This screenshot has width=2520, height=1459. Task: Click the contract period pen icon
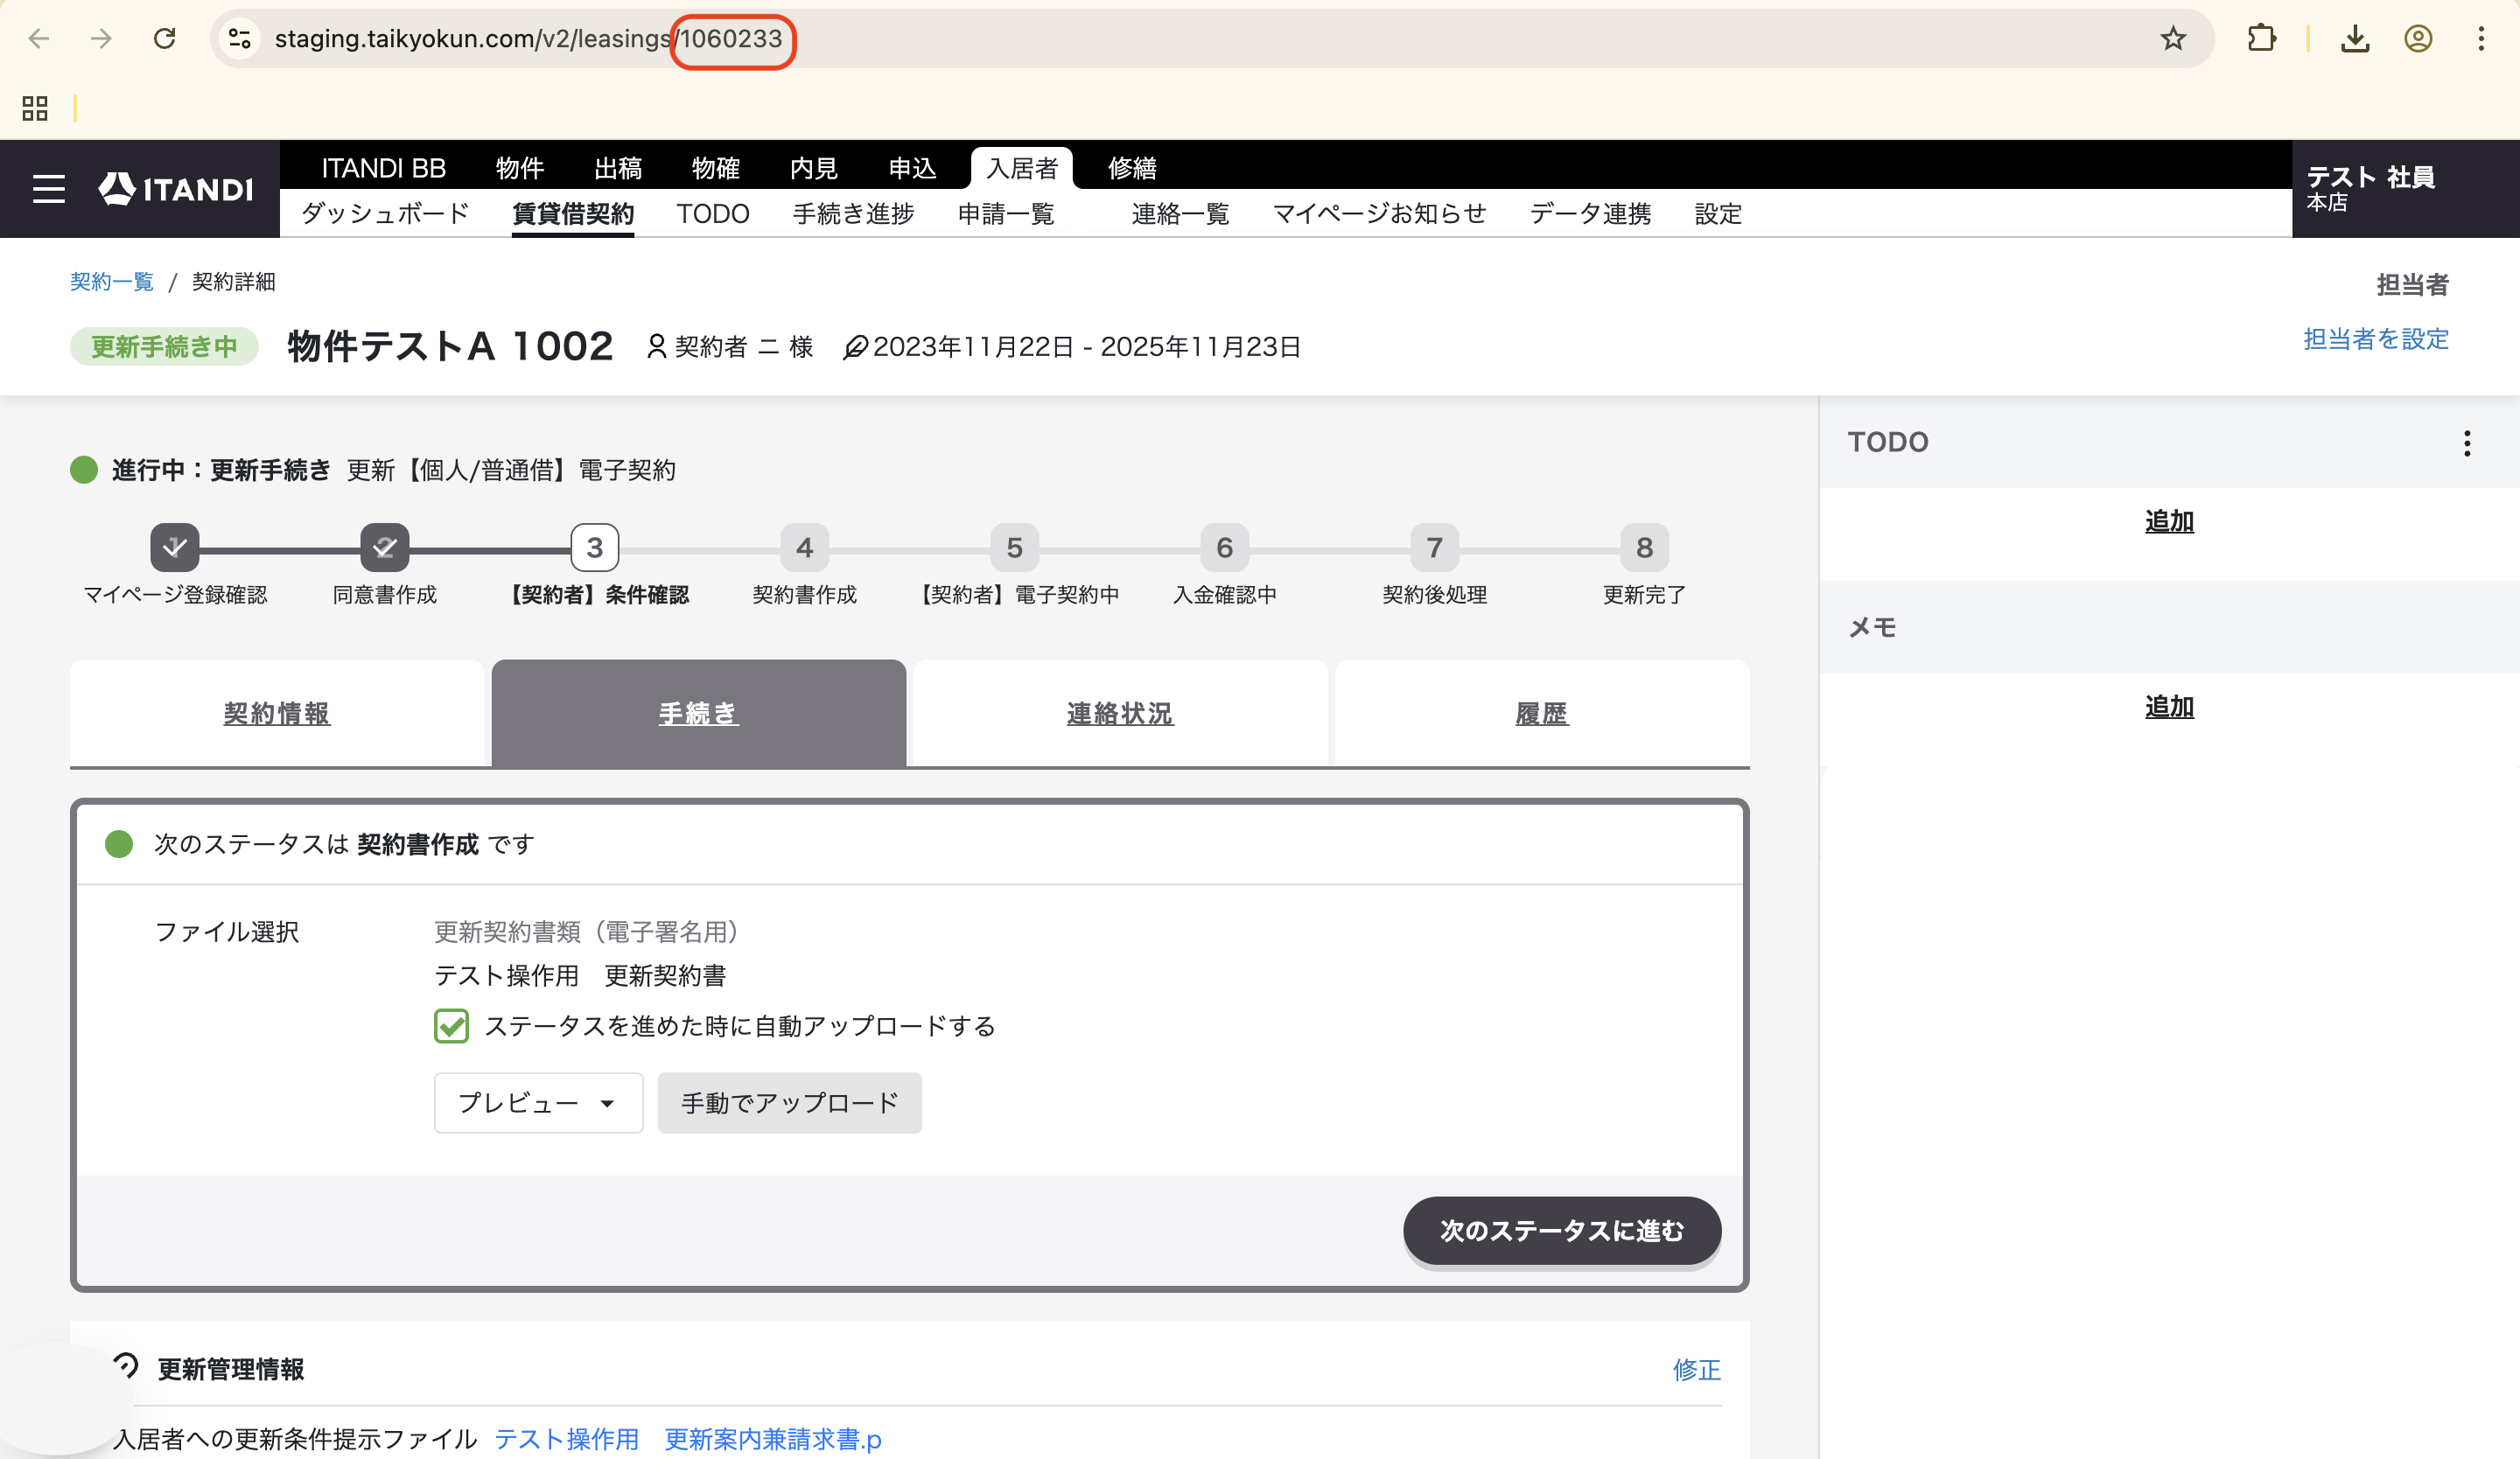point(855,348)
